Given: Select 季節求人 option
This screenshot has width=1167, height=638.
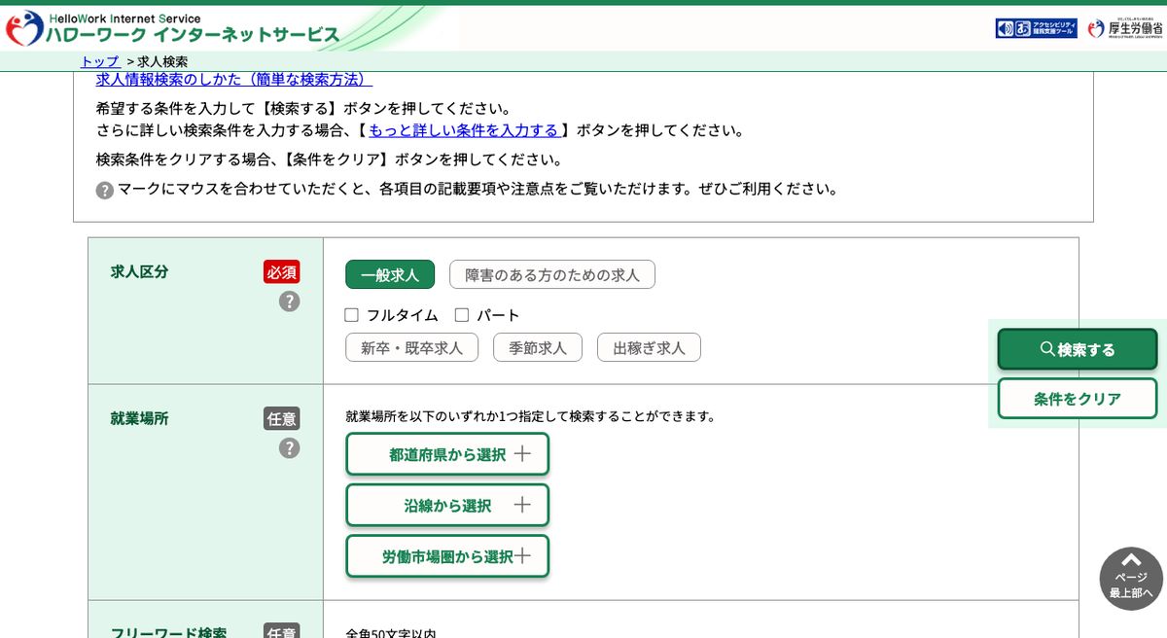Looking at the screenshot, I should coord(538,347).
